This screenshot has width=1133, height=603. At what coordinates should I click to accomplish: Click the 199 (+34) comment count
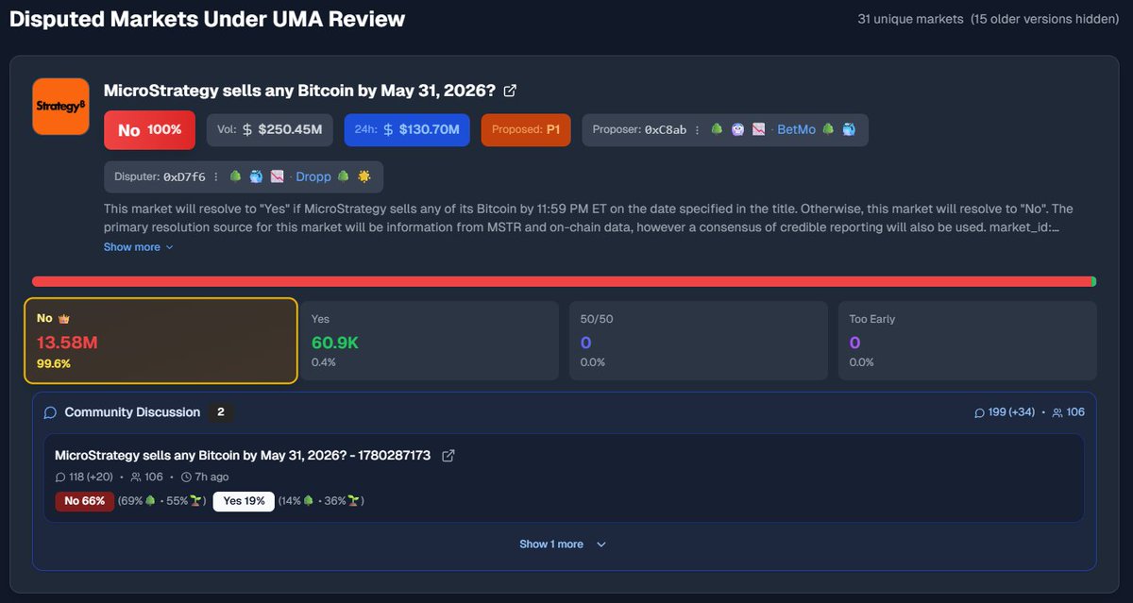1011,412
